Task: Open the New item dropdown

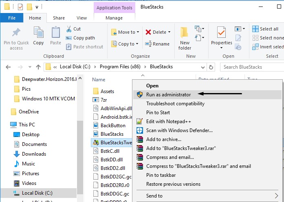Action: click(199, 29)
